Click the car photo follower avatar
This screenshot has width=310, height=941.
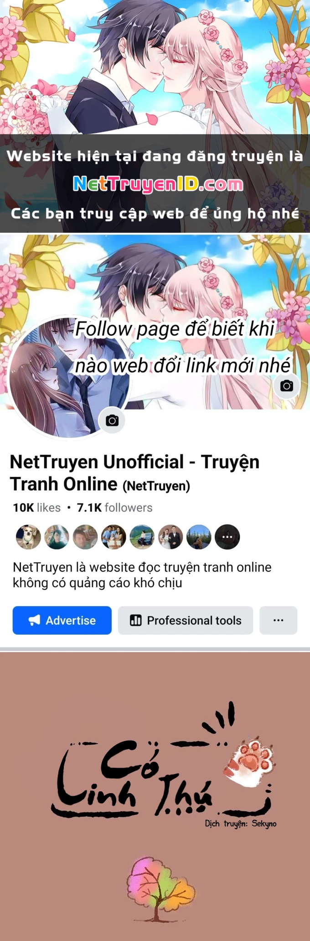coord(142,537)
